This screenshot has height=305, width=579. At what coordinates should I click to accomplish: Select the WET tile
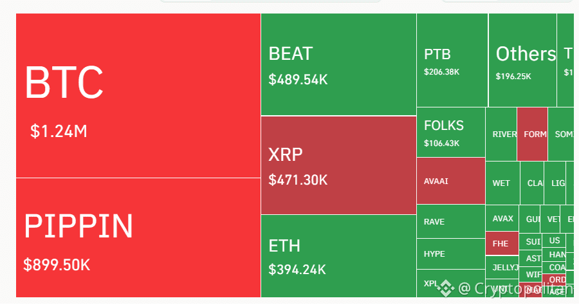click(x=502, y=183)
